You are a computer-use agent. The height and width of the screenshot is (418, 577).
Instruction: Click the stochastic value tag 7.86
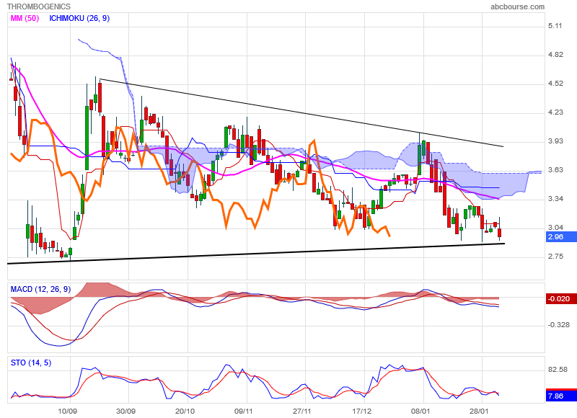tap(562, 396)
